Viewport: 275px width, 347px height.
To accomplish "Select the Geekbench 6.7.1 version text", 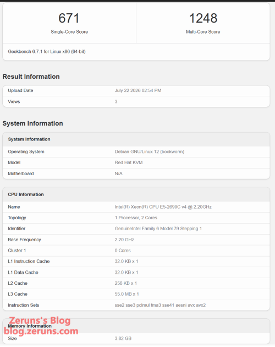I will (47, 52).
